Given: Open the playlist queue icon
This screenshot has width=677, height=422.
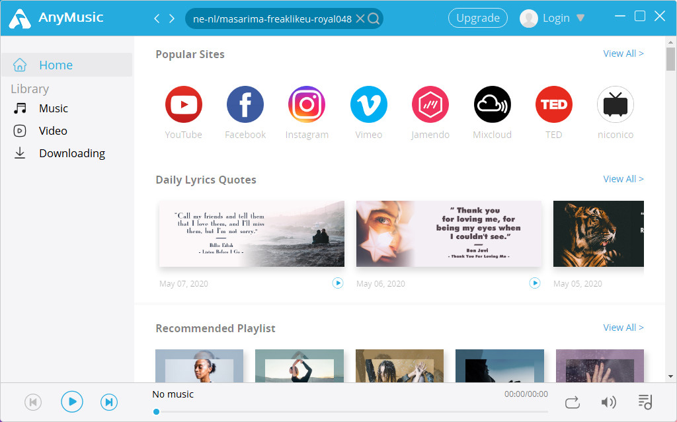Looking at the screenshot, I should (645, 402).
